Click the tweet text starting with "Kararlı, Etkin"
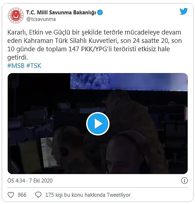This screenshot has width=195, height=204. tap(95, 45)
